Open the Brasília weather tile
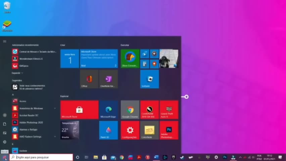286x161 pixels. (x=69, y=130)
